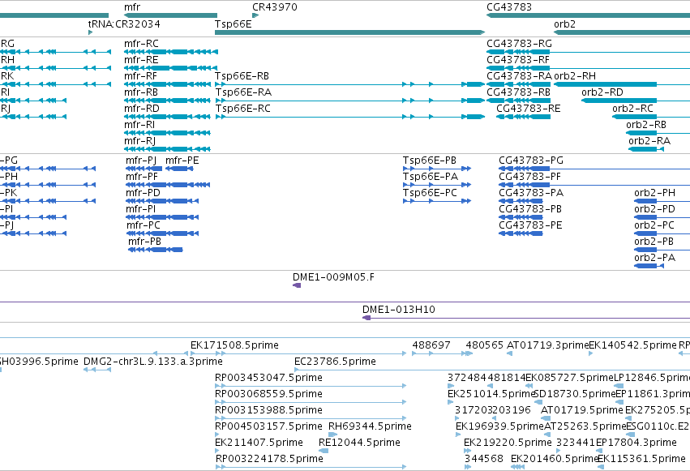The height and width of the screenshot is (471, 690).
Task: Select protein orb2-PA label
Action: (x=655, y=258)
